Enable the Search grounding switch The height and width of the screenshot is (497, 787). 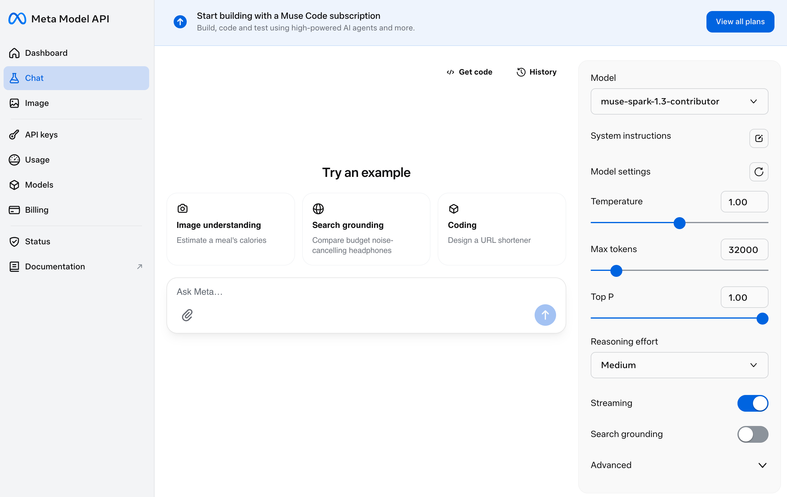753,434
